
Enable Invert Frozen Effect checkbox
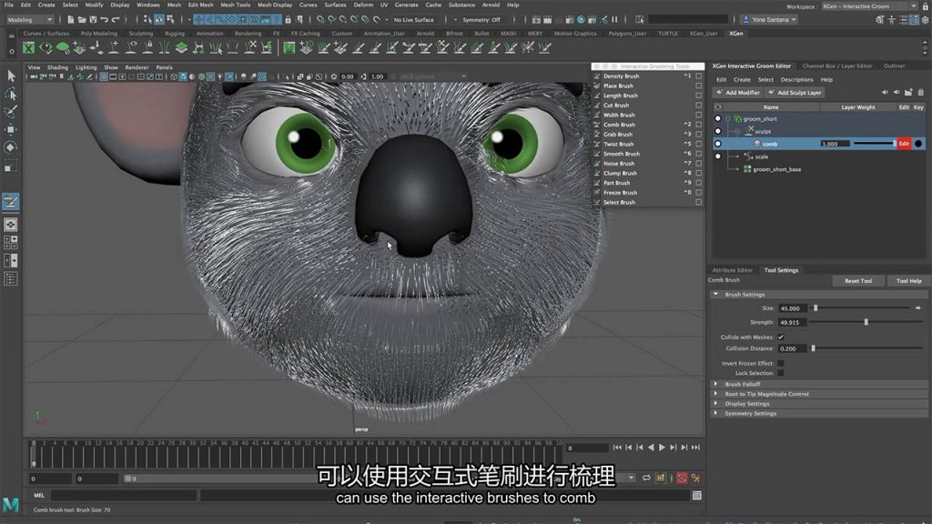780,363
